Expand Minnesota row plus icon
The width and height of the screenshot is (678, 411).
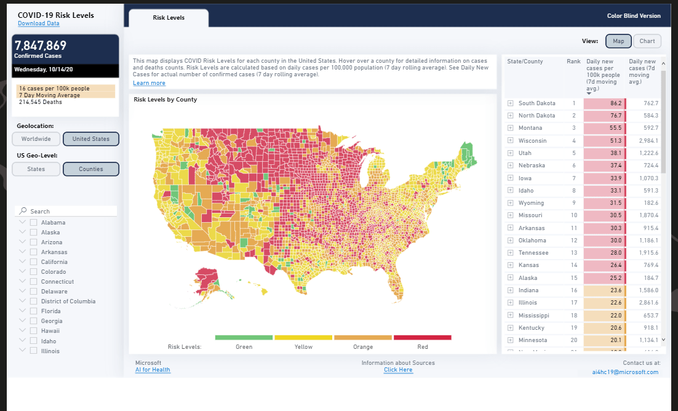click(510, 340)
